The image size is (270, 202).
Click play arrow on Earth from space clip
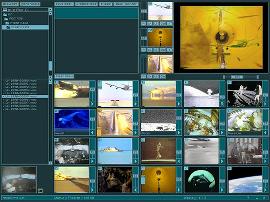pyautogui.click(x=265, y=190)
